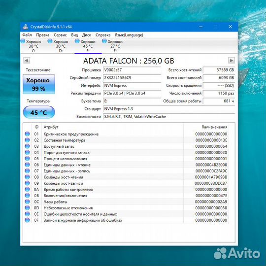
Task: Click status orb for Процент использования
Action: (x=27, y=159)
